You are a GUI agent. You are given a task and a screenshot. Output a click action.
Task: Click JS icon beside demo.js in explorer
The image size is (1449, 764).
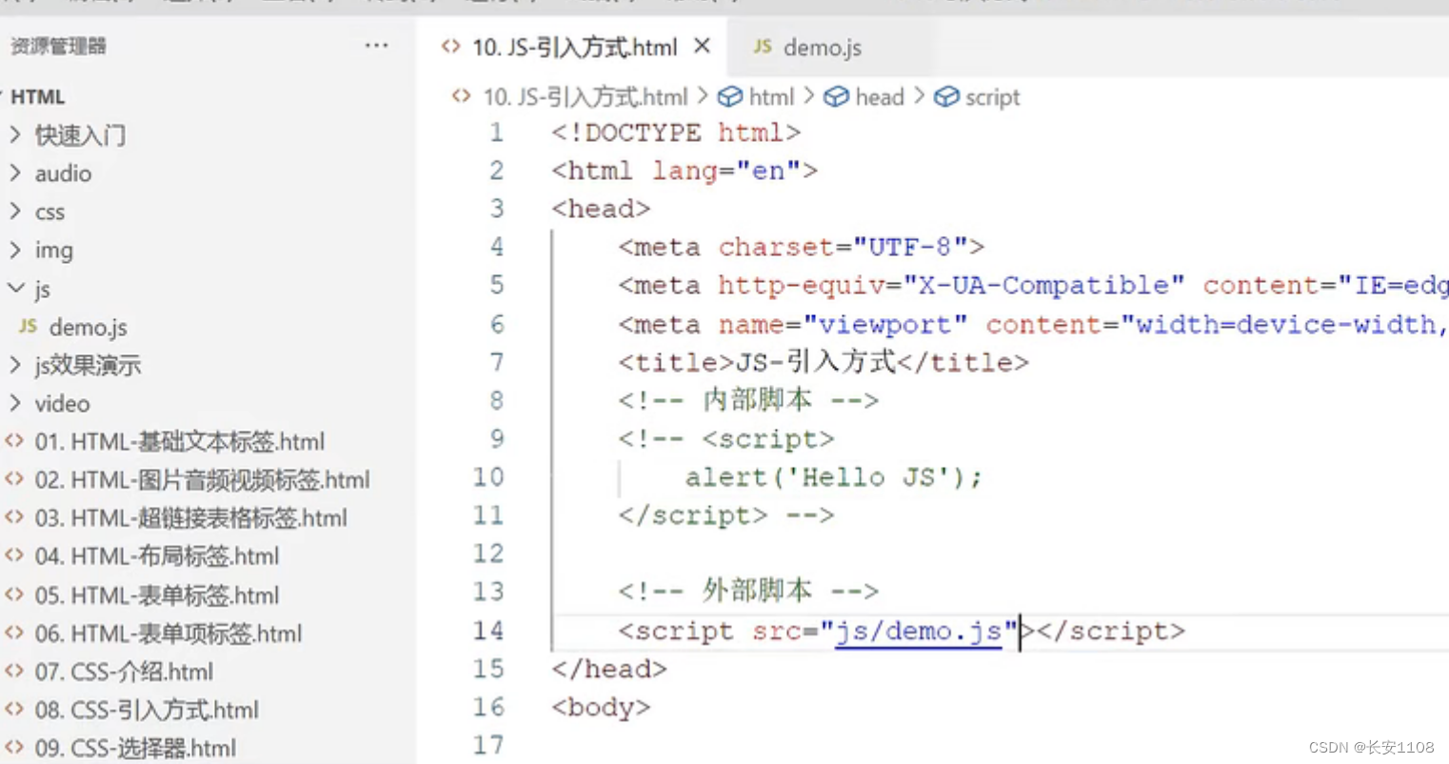(28, 326)
